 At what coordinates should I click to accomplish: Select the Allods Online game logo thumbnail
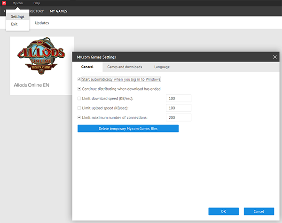pos(41,56)
